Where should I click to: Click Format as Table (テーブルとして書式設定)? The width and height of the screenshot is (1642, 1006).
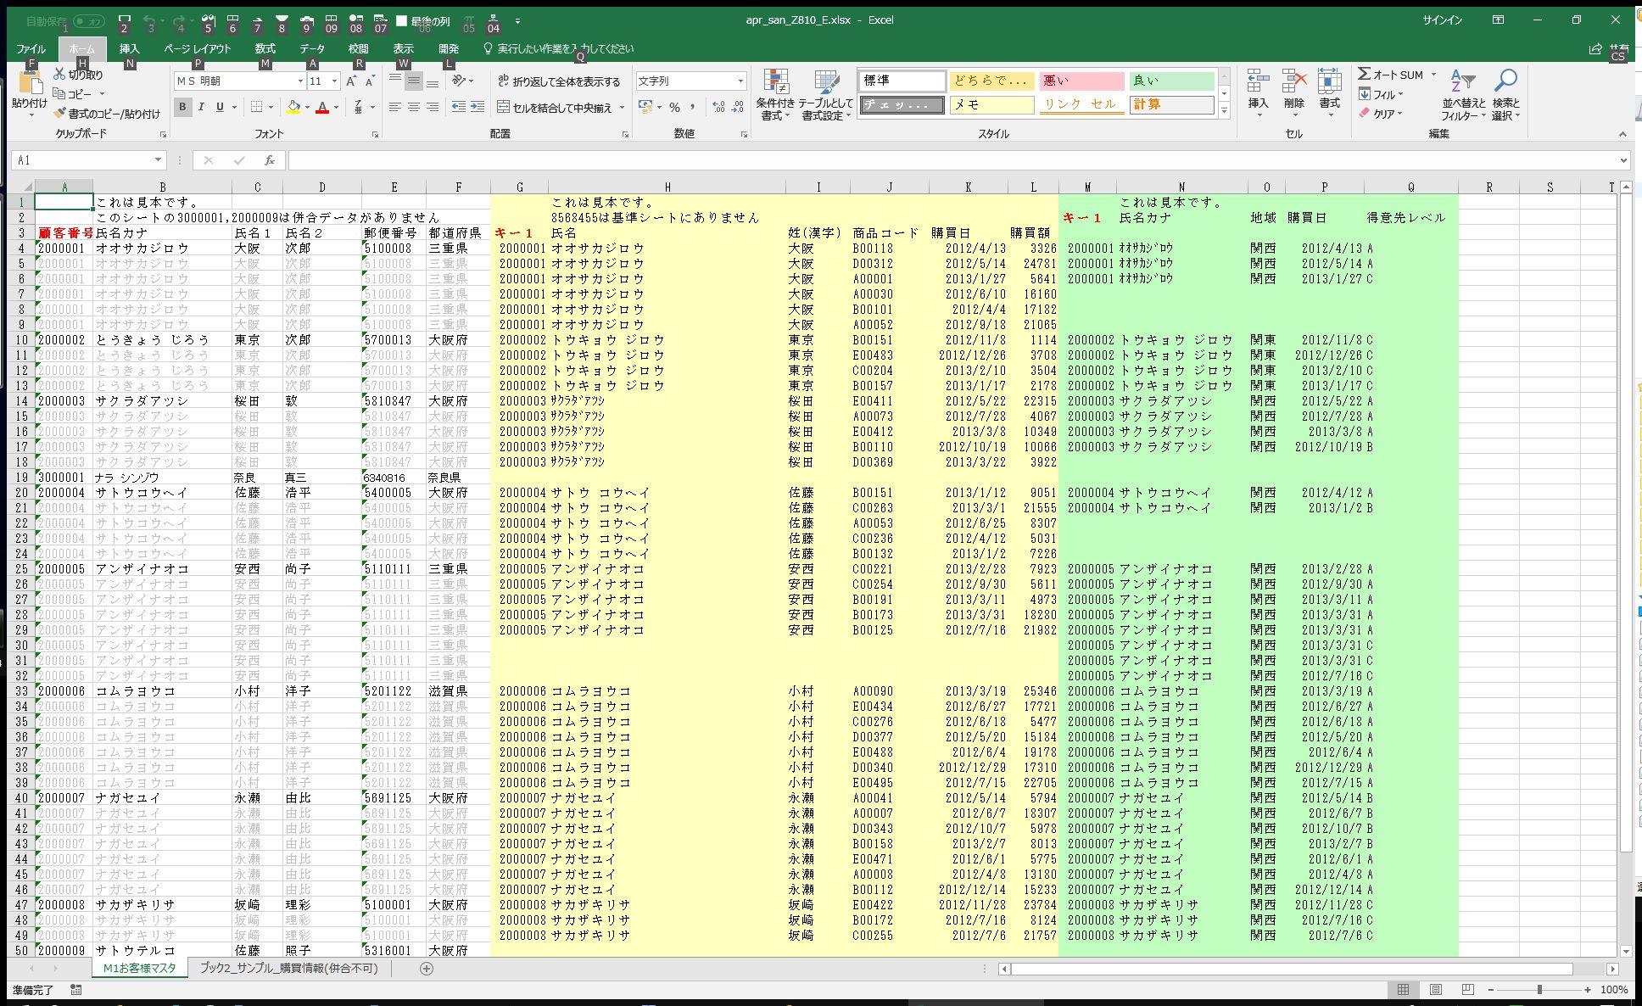tap(826, 94)
